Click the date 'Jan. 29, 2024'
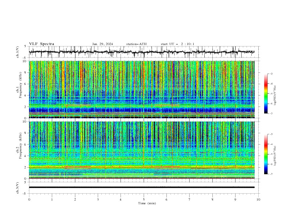Screen dimensions: 291x224 coord(103,44)
